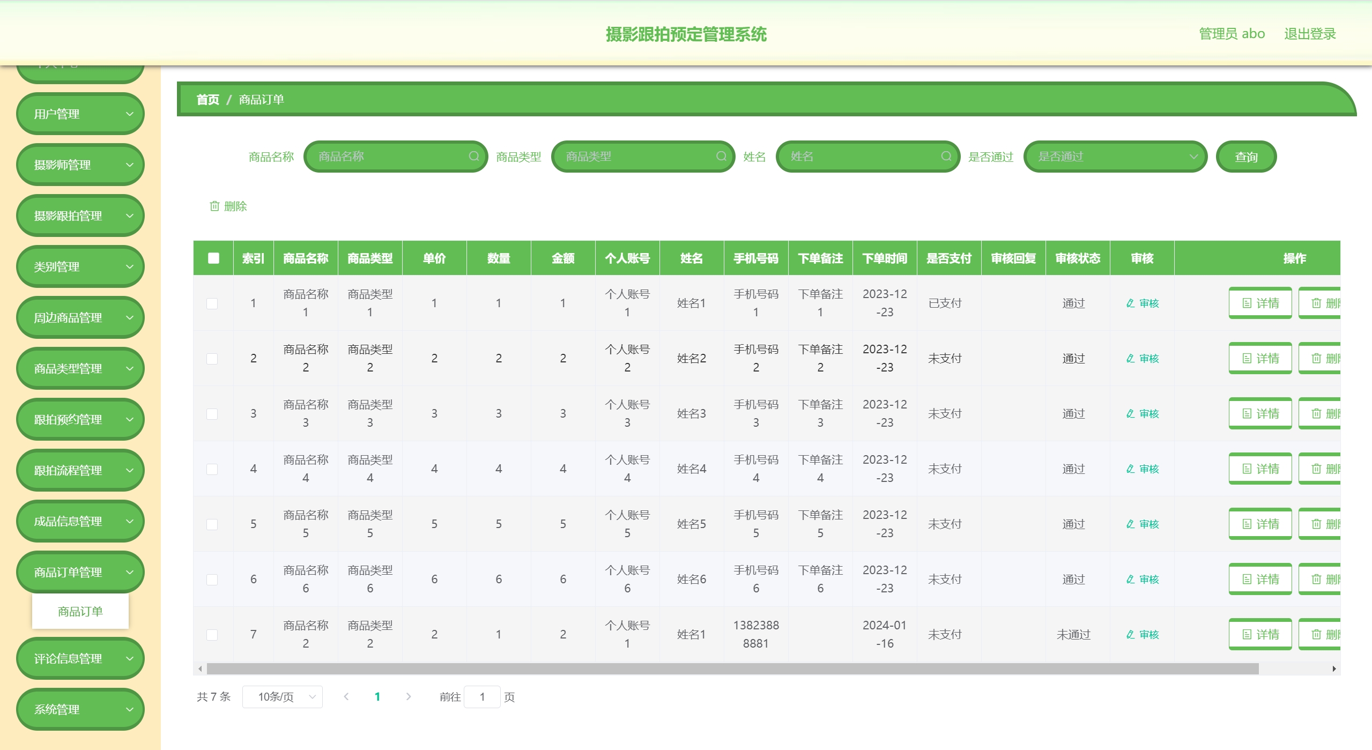Click search icon in 商品名称 field
Viewport: 1372px width, 750px height.
[x=473, y=157]
